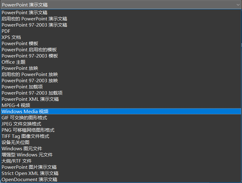Select PowerPoint 97-2003 演示文稿 option
This screenshot has height=183, width=242.
121,25
